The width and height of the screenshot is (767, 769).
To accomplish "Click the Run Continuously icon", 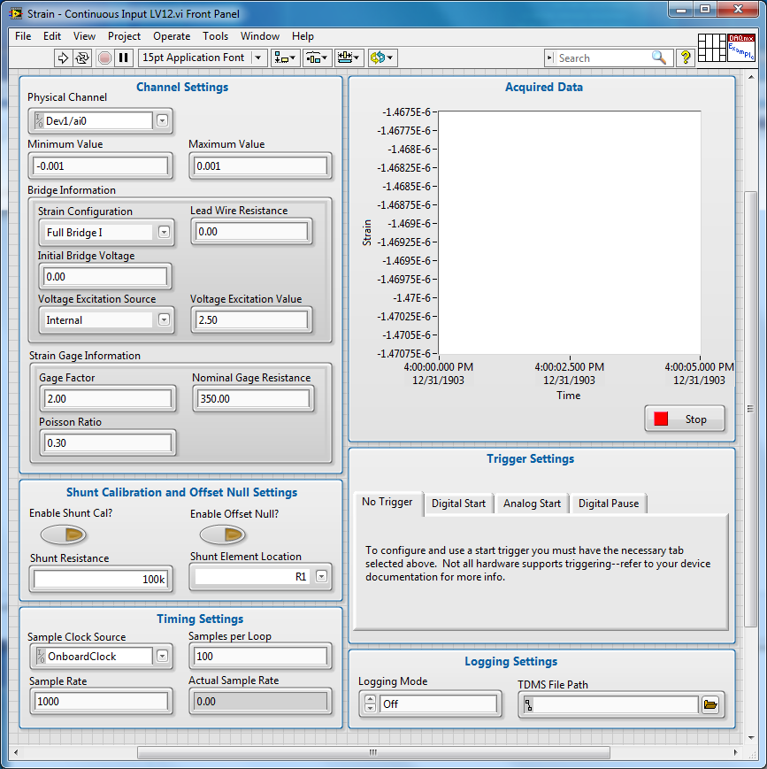I will (82, 58).
